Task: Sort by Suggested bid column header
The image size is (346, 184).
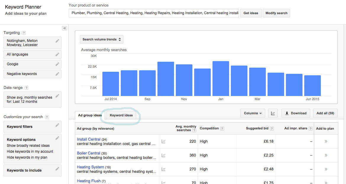Action: (x=257, y=128)
